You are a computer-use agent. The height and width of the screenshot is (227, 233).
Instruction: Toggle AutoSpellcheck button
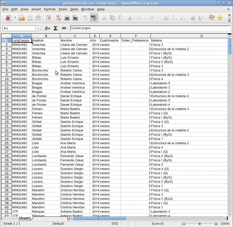point(94,18)
